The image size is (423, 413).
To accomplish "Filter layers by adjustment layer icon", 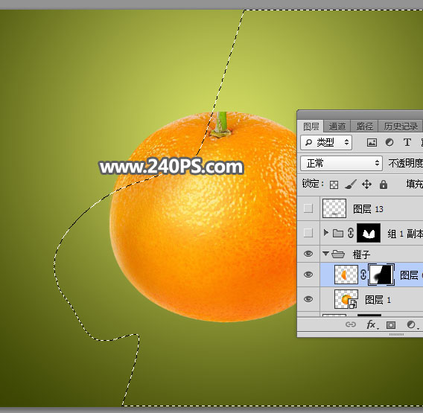I will [x=389, y=142].
